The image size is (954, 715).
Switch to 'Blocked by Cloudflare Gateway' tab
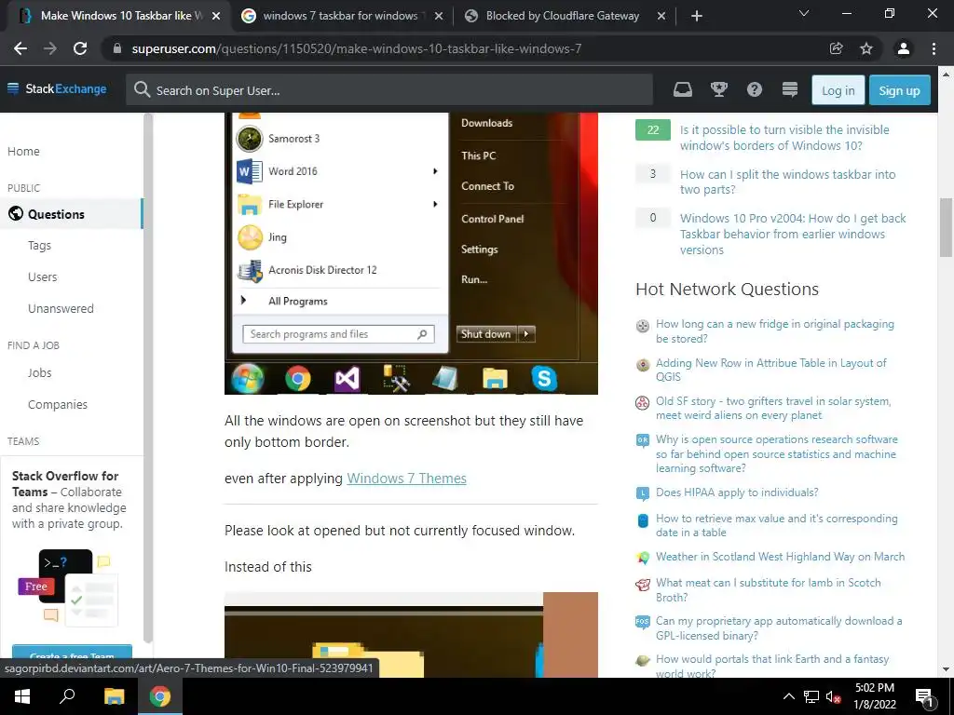pyautogui.click(x=563, y=16)
